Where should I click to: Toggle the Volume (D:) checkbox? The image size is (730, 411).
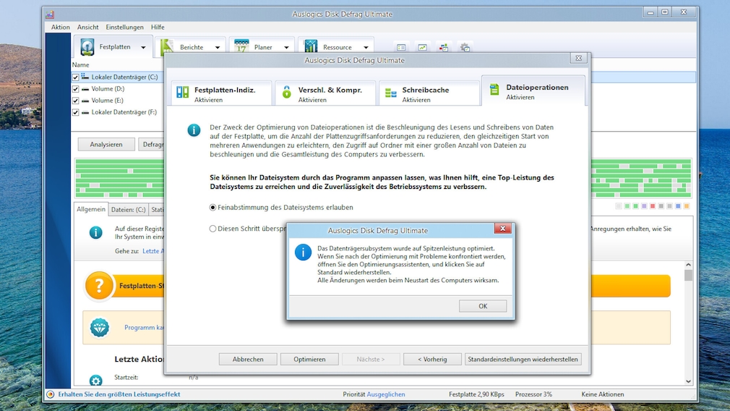(76, 89)
